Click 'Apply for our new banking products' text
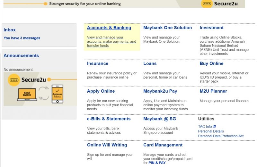The image size is (257, 167). tap(110, 105)
